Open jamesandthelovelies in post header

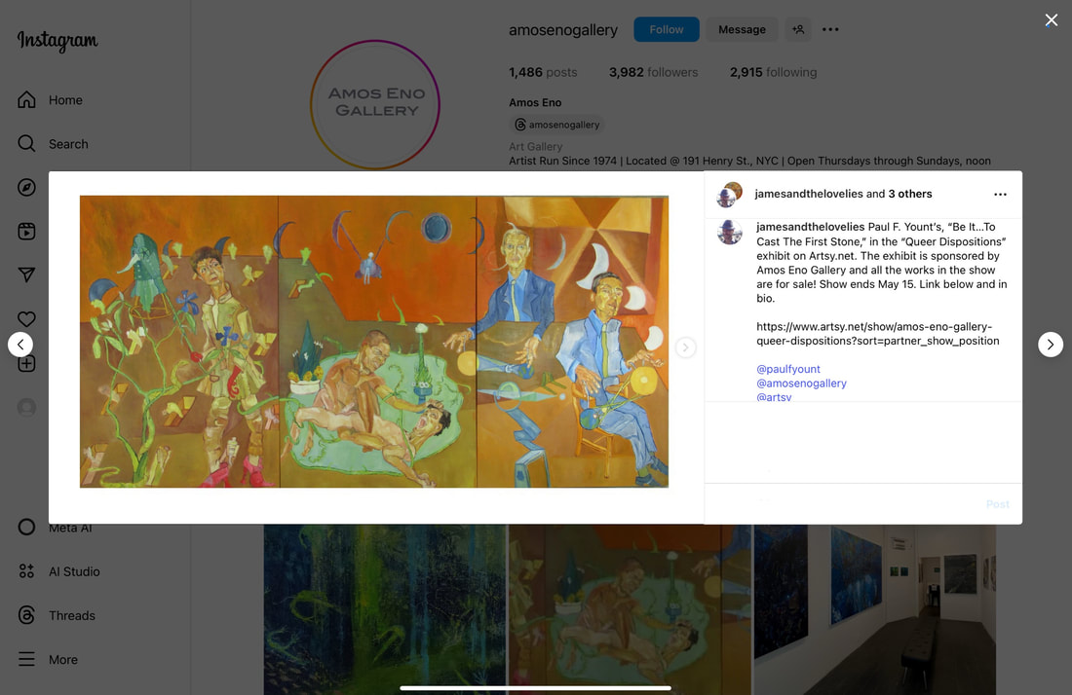[x=809, y=194]
